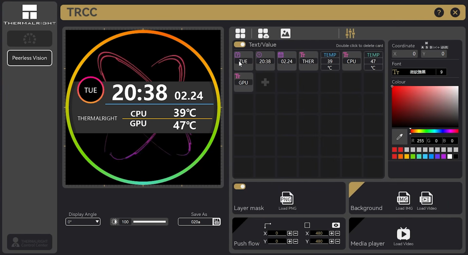This screenshot has height=255, width=468.
Task: Select the grid-with-cloud layout icon
Action: 263,33
